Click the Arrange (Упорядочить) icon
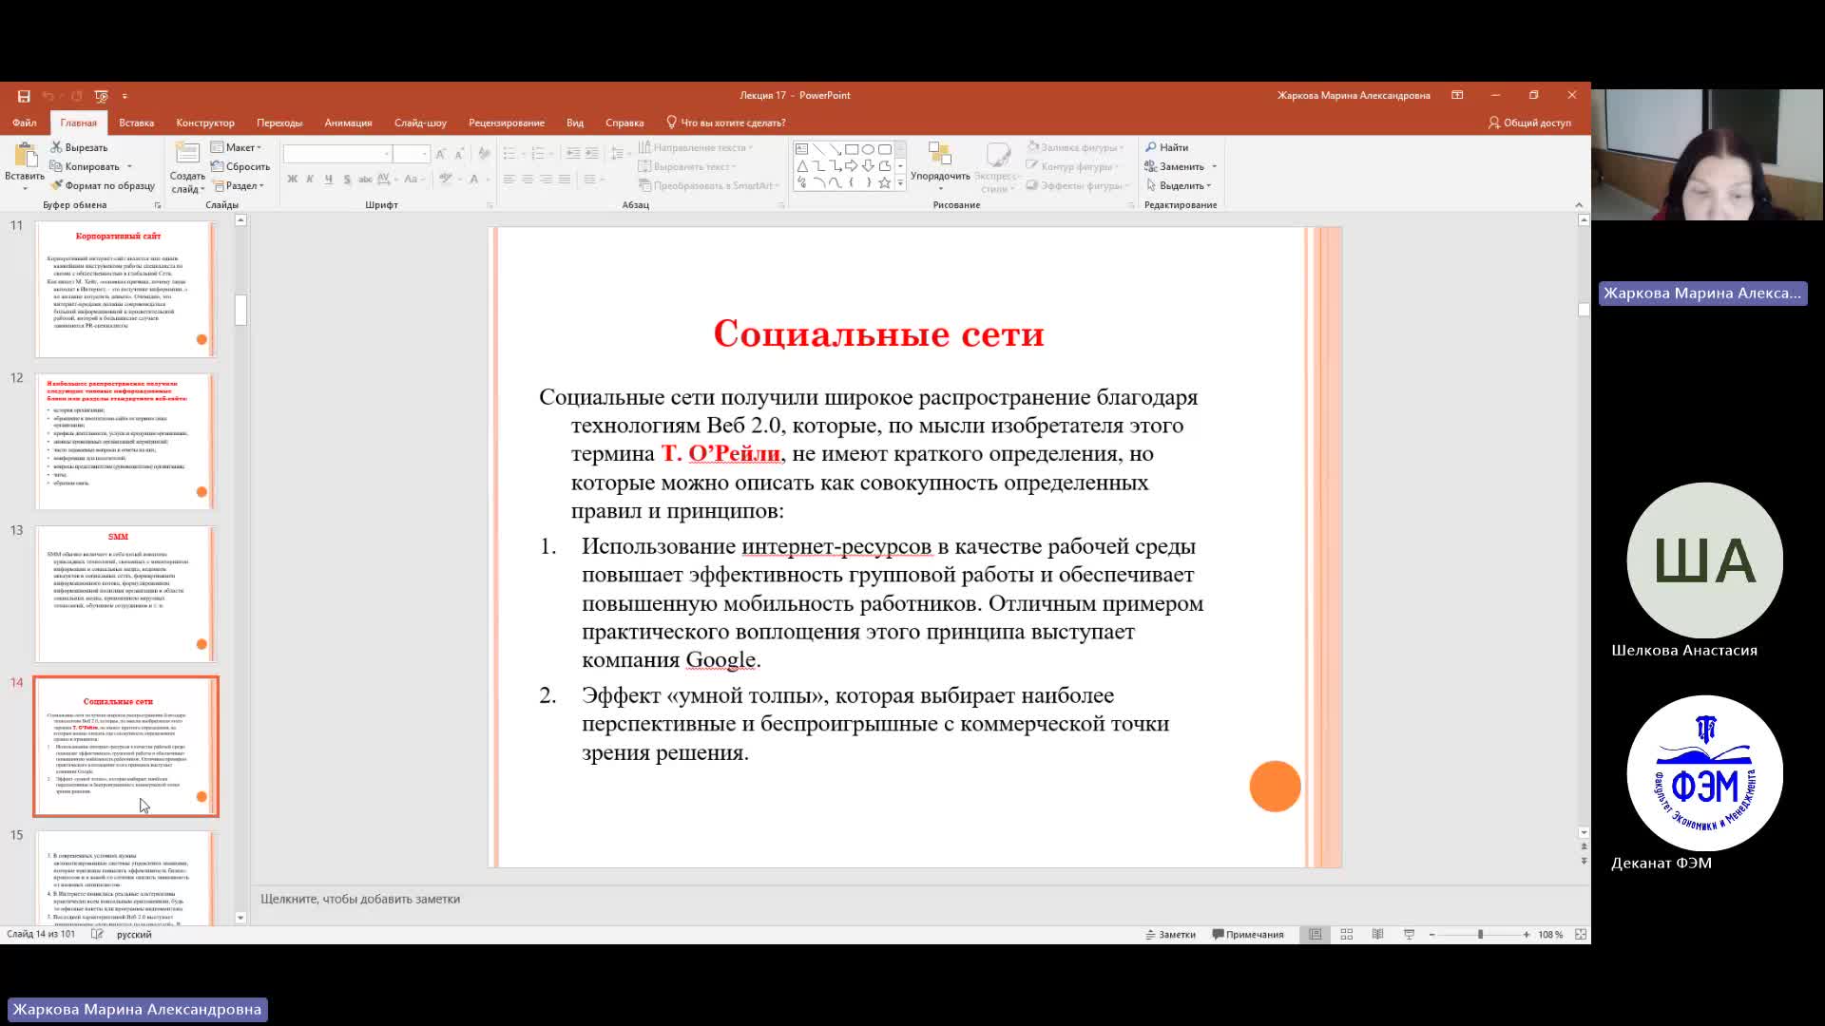Image resolution: width=1825 pixels, height=1026 pixels. click(939, 154)
